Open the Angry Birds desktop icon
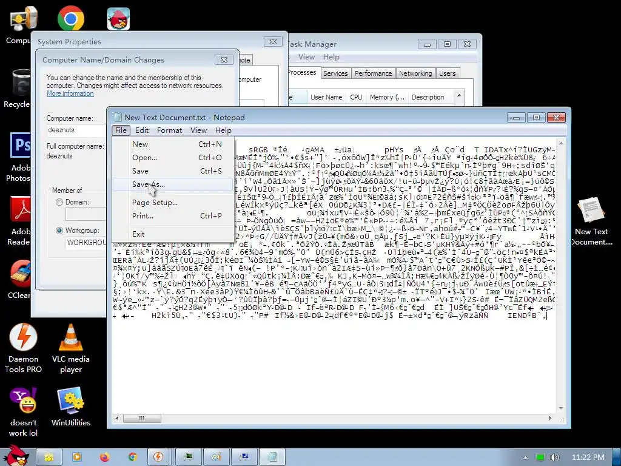Image resolution: width=621 pixels, height=466 pixels. [118, 19]
